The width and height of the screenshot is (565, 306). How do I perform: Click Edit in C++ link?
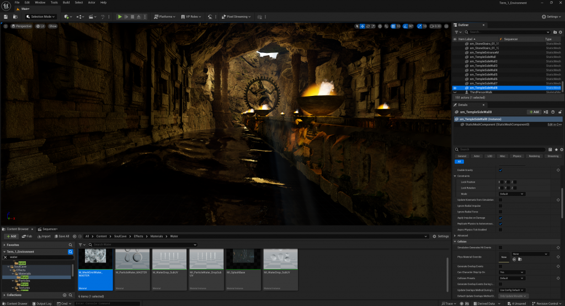coord(555,125)
